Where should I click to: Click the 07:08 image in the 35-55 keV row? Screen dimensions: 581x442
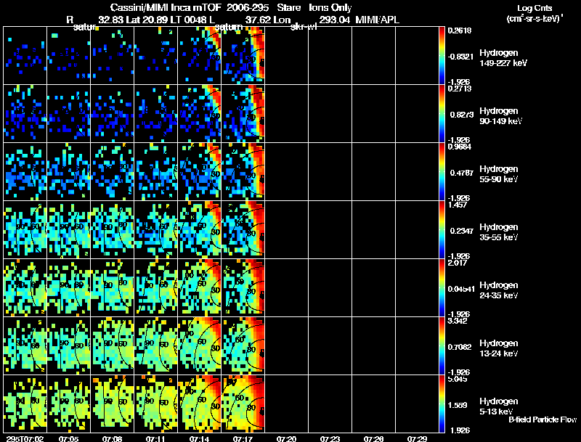(x=113, y=229)
